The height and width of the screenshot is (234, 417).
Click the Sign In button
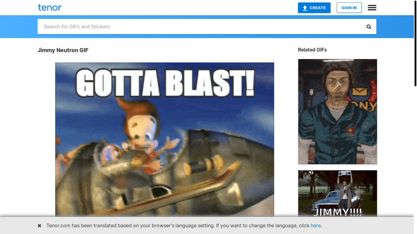349,8
